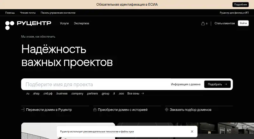Click Информация о домене link

point(186,84)
